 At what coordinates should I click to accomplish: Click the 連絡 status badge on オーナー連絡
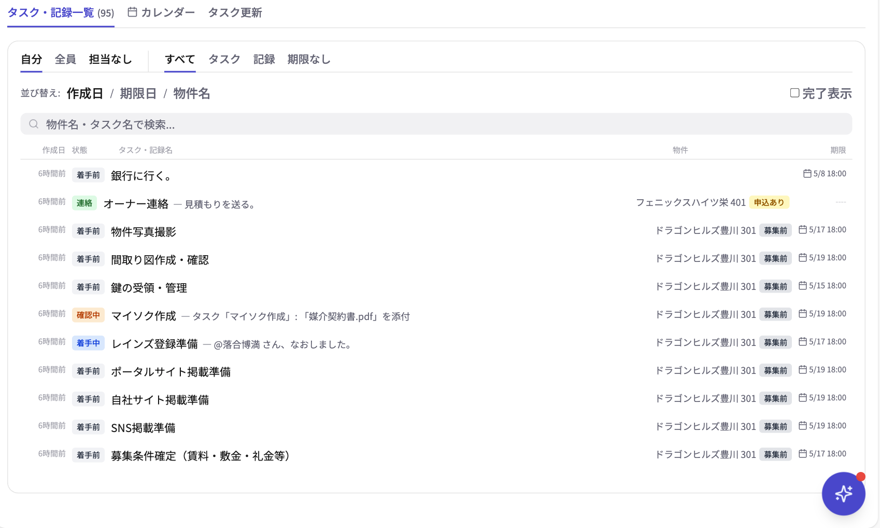[x=84, y=203]
